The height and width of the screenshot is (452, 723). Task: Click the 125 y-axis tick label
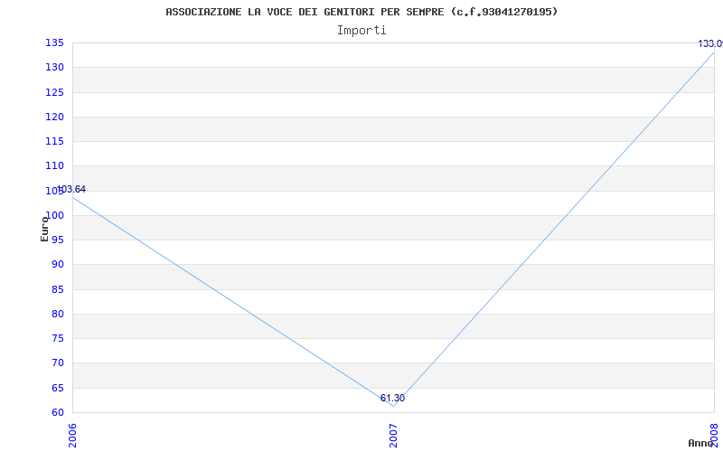click(54, 92)
